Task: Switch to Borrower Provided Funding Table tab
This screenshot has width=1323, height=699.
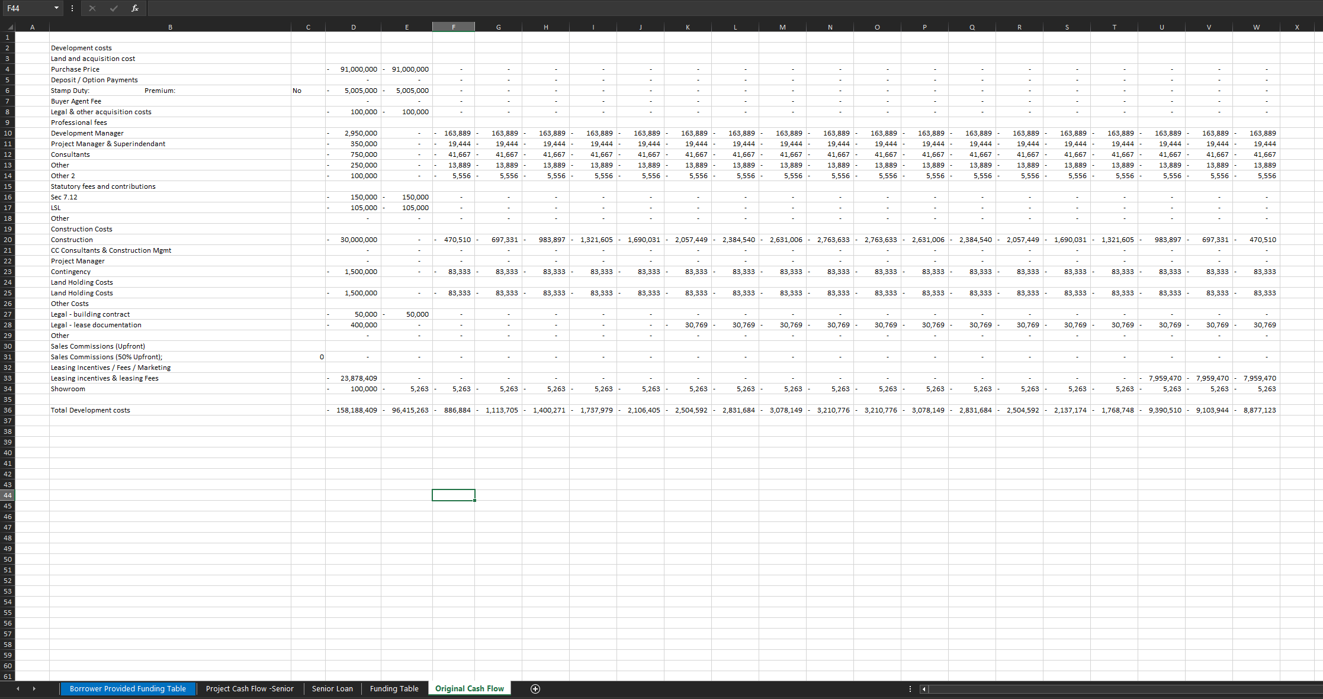Action: point(128,689)
